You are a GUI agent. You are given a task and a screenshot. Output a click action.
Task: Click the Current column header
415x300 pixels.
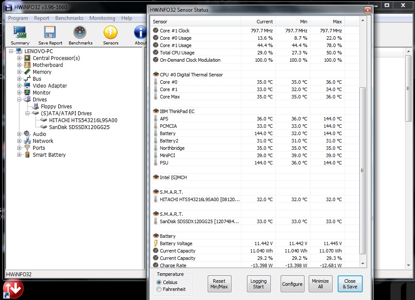(258, 22)
